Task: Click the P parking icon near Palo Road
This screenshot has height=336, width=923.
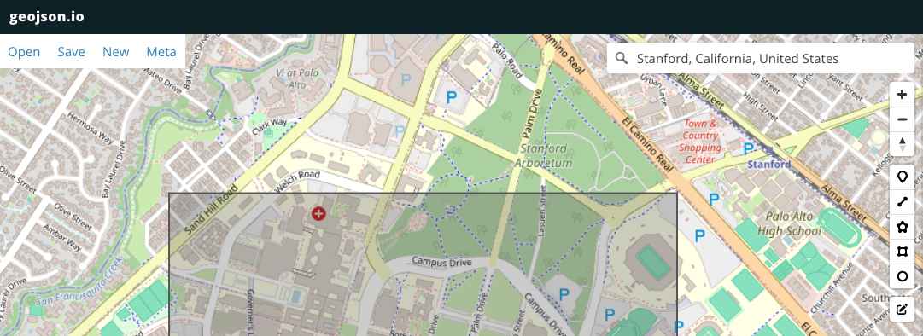Action: point(452,97)
